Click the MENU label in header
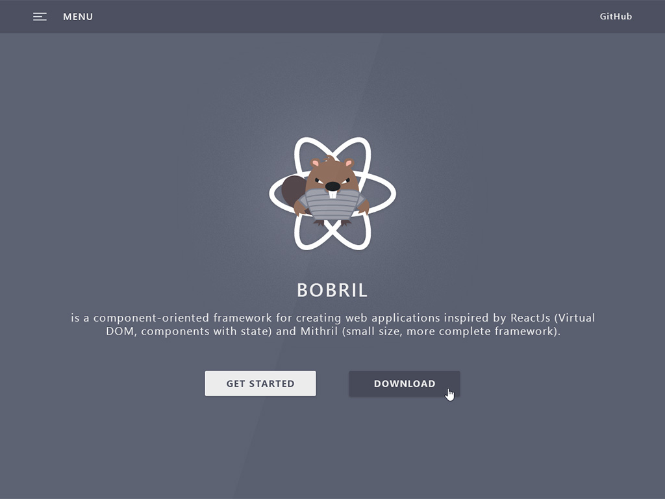665x499 pixels. coord(78,16)
